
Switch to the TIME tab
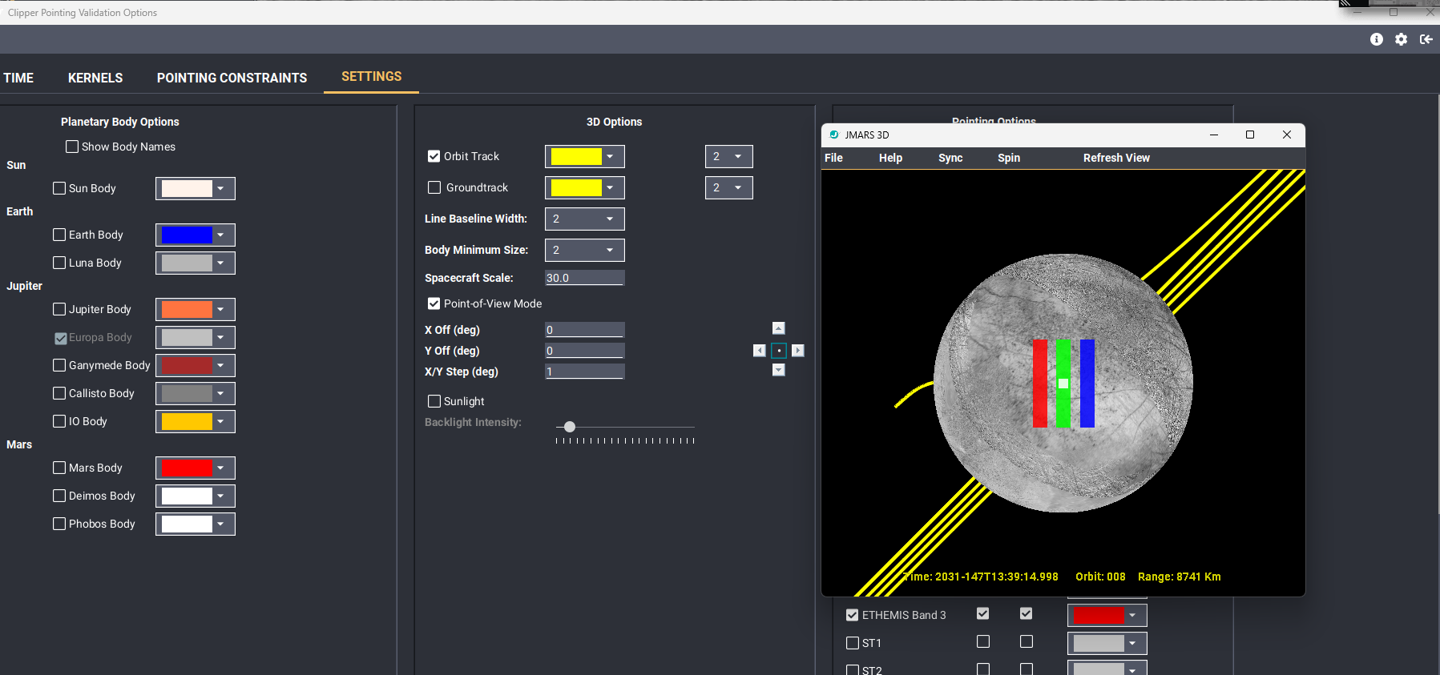(x=18, y=78)
